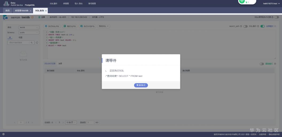Click the 执行结果 column header
Image resolution: width=282 pixels, height=137 pixels.
(186, 71)
